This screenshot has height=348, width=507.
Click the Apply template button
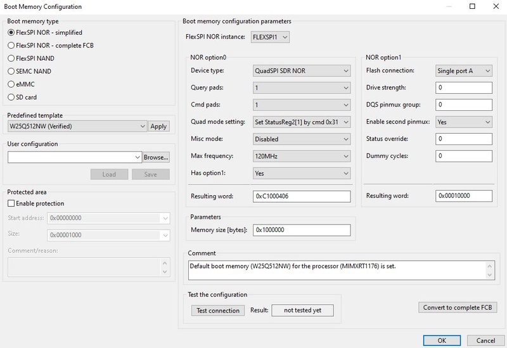point(158,126)
